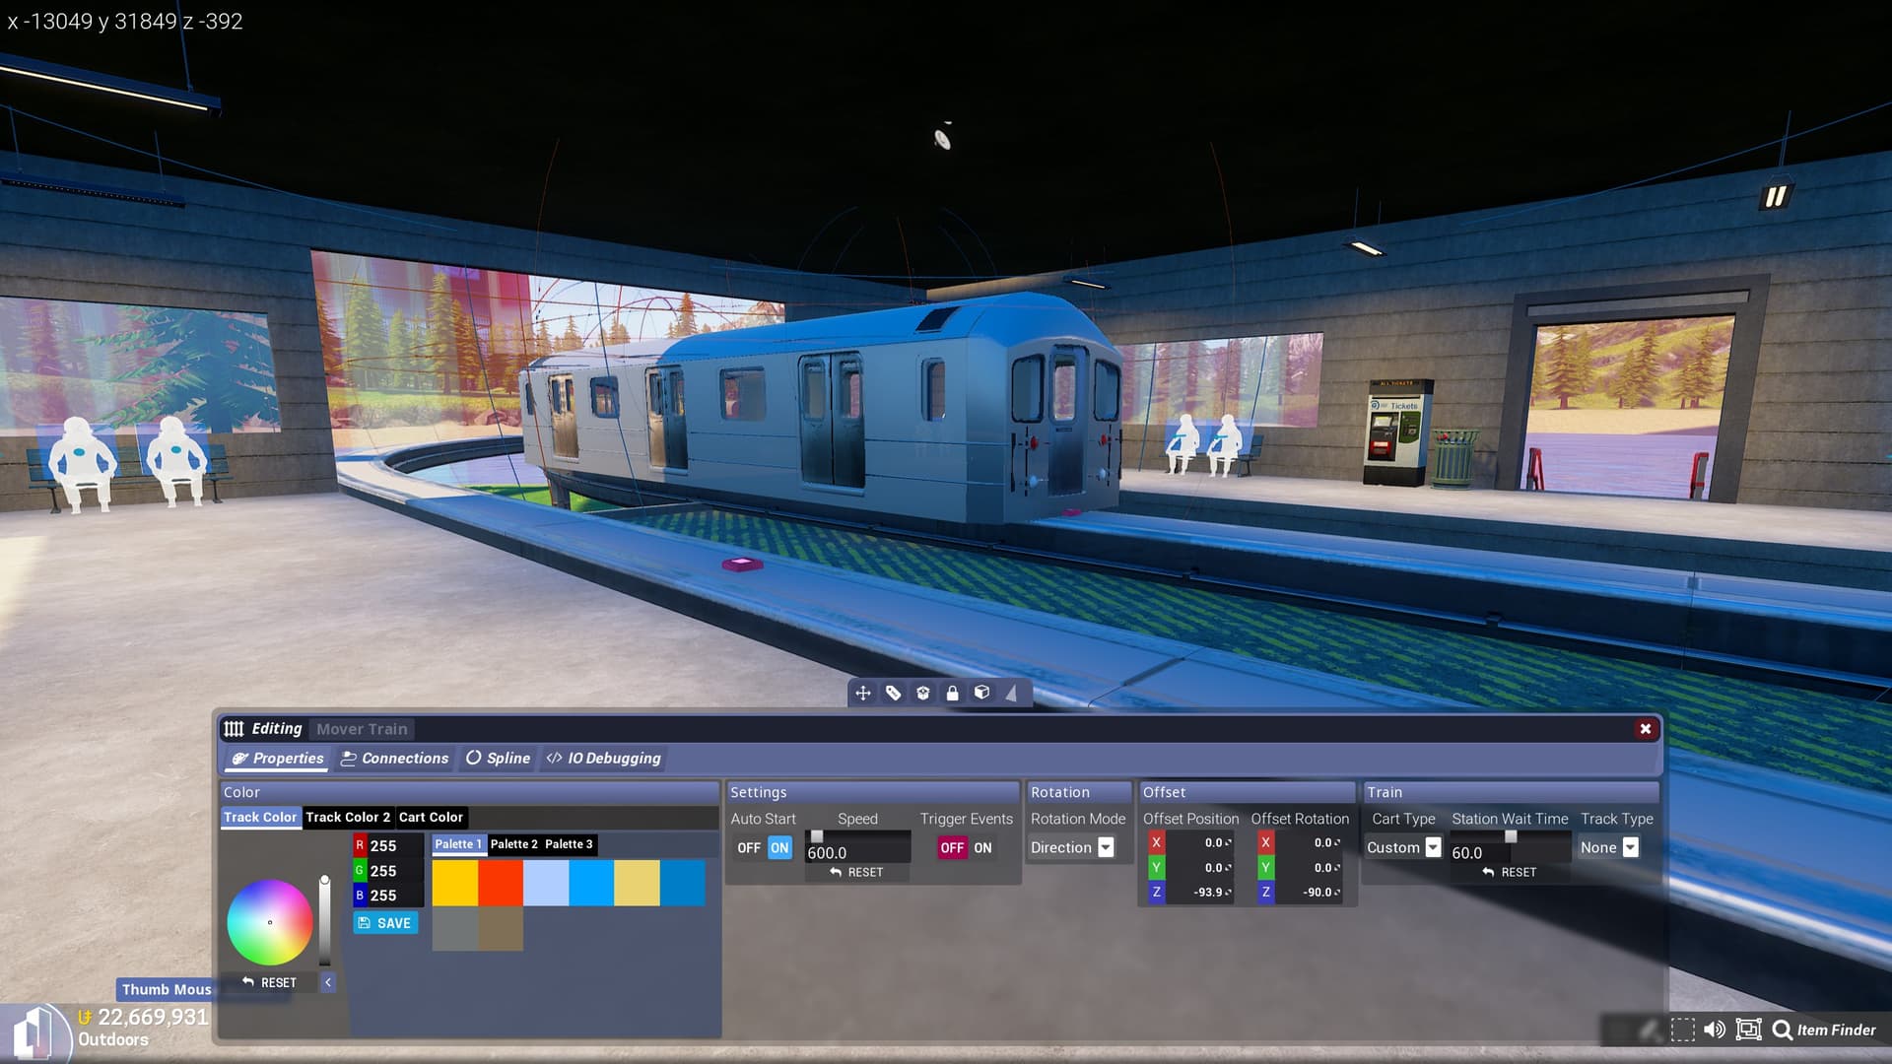The width and height of the screenshot is (1892, 1064).
Task: Open the Cart Type Custom dropdown
Action: [1403, 847]
